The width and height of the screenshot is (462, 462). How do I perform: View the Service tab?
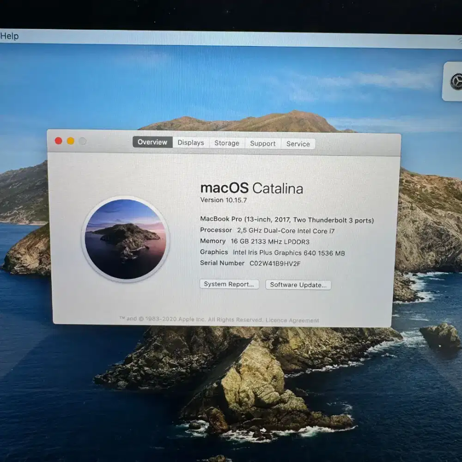click(298, 144)
